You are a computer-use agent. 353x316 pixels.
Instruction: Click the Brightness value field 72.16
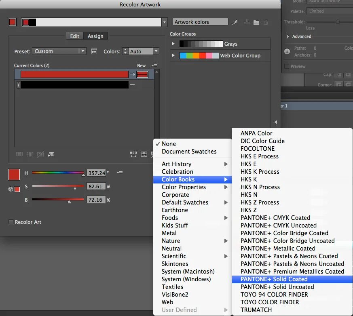[96, 200]
